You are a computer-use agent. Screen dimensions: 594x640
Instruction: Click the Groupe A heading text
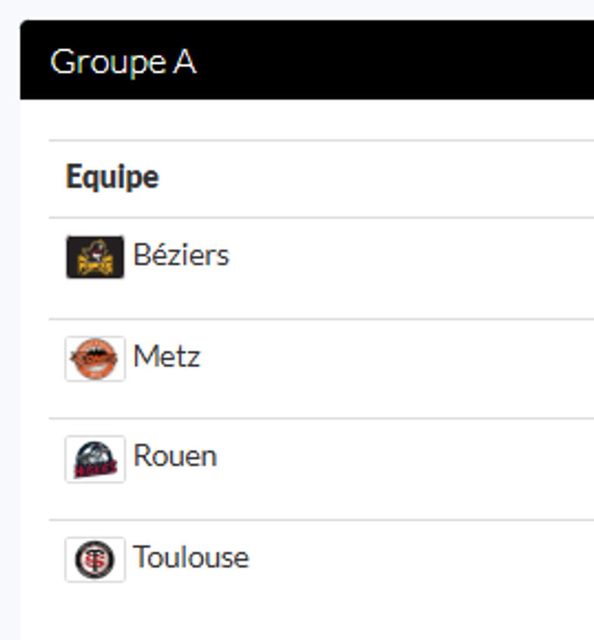(x=123, y=62)
